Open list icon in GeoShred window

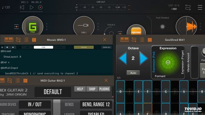(x=142, y=40)
